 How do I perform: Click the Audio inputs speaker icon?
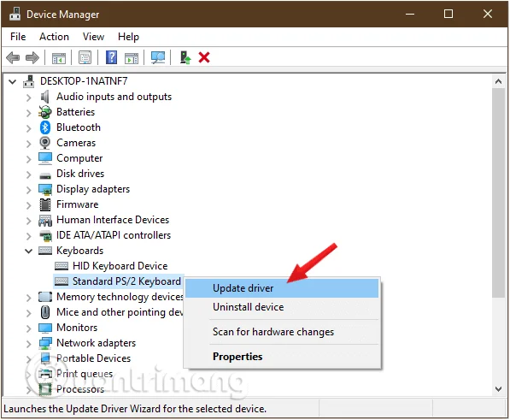point(45,97)
